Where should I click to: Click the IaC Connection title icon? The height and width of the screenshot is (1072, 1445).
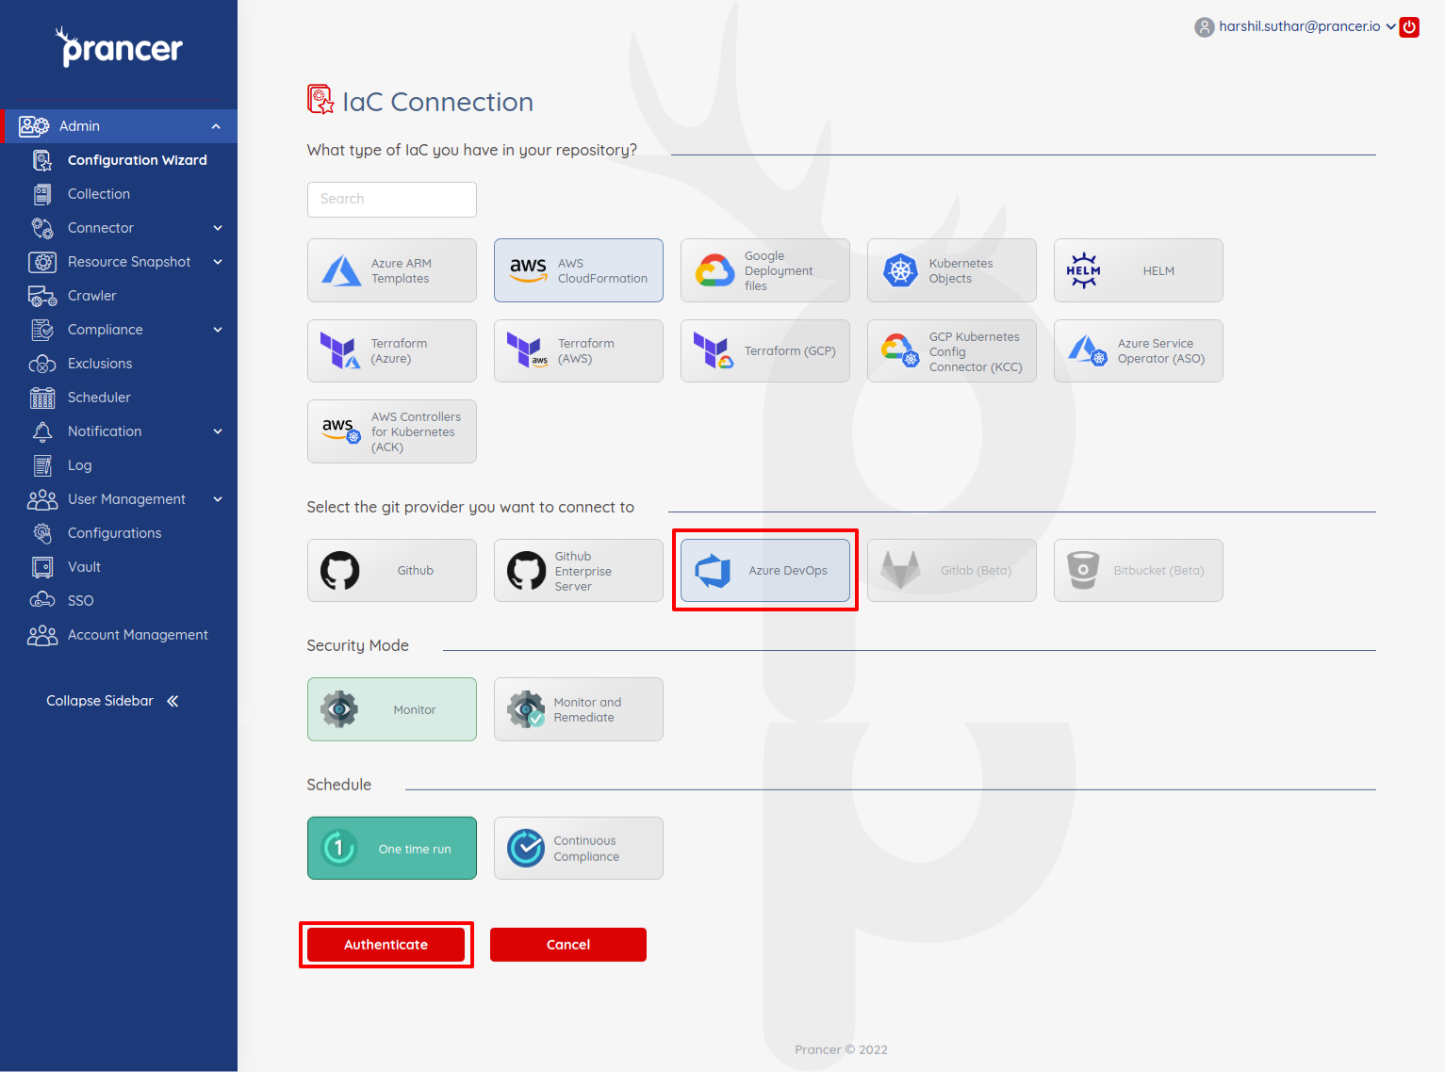click(320, 100)
